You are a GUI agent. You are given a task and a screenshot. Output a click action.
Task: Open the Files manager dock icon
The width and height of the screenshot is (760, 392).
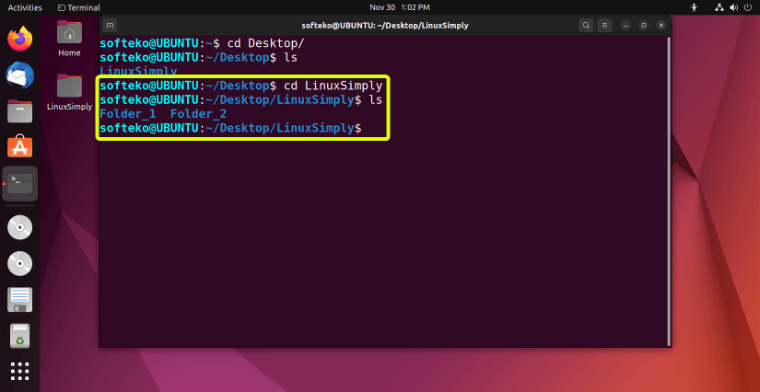(x=20, y=111)
